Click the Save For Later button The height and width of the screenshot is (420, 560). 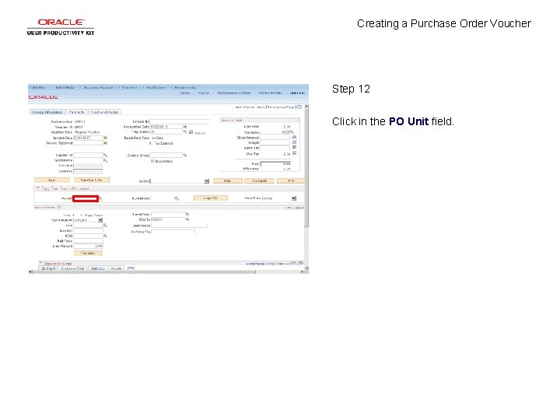tap(92, 180)
